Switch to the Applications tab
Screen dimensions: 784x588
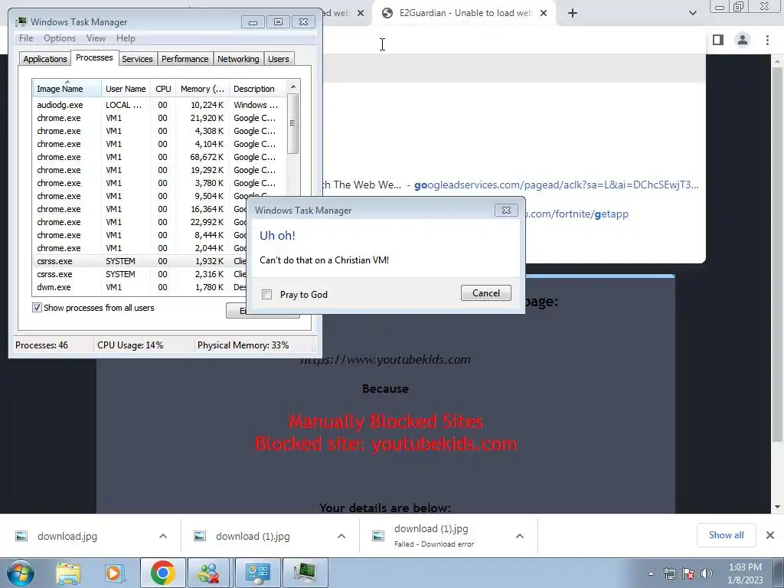pyautogui.click(x=45, y=59)
